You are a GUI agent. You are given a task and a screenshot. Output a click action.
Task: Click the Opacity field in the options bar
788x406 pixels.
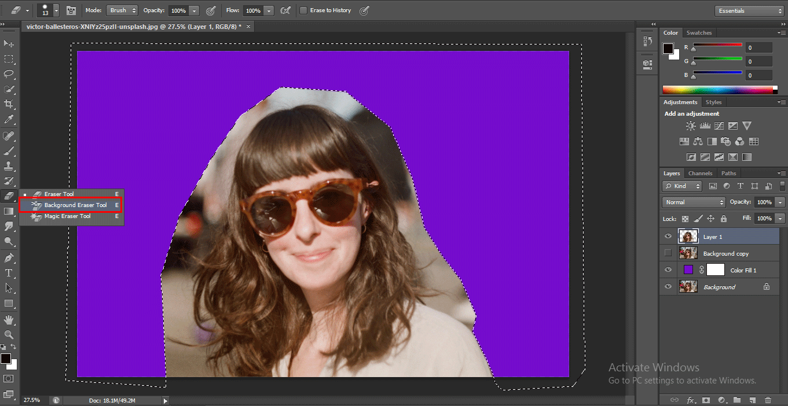[178, 10]
